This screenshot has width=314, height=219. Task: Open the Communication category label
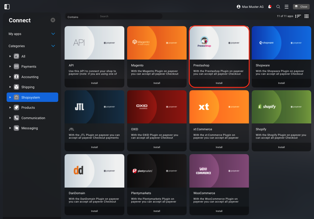coord(33,118)
